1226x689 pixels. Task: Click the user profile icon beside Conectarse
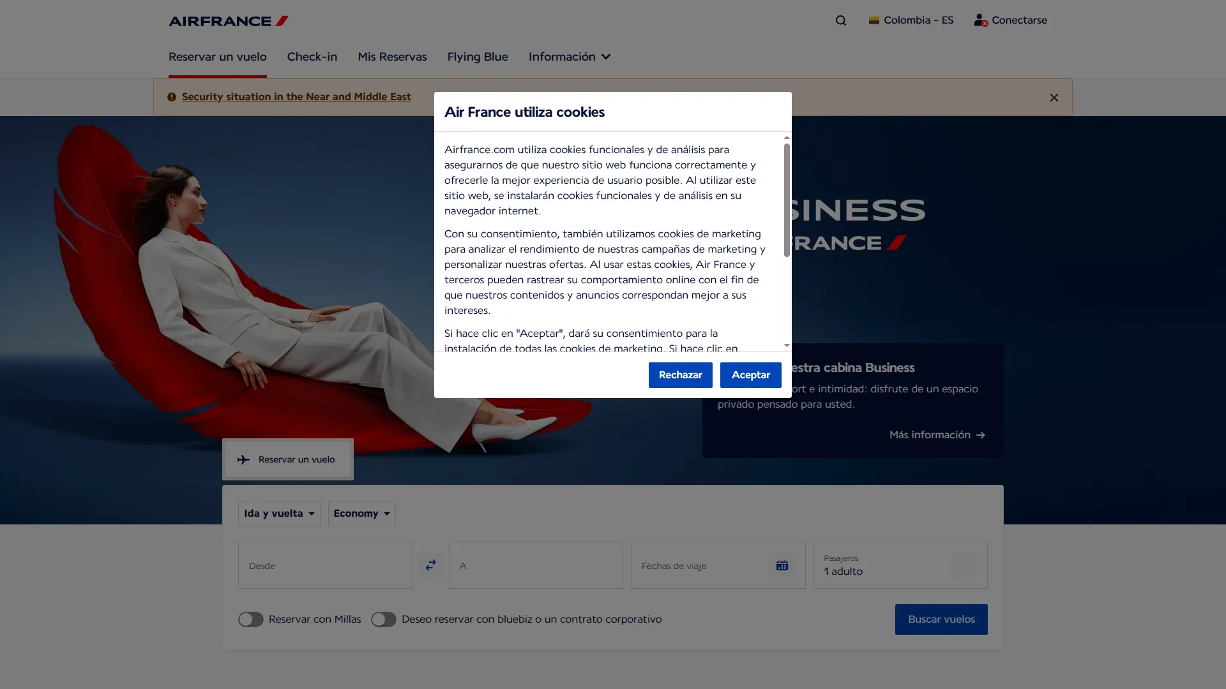pos(981,20)
